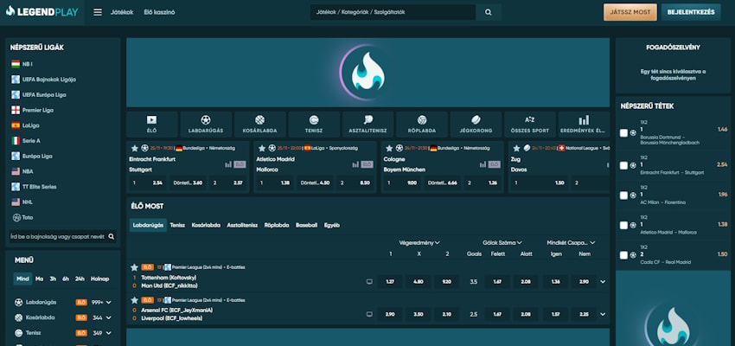Check the Atletico Madrid – Mallorca bet checkbox
The width and height of the screenshot is (735, 346).
[623, 225]
